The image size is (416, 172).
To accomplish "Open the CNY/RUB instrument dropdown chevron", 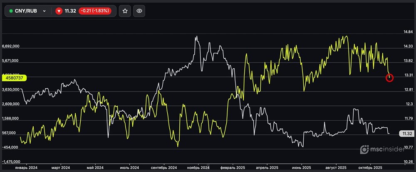I will 45,11.
